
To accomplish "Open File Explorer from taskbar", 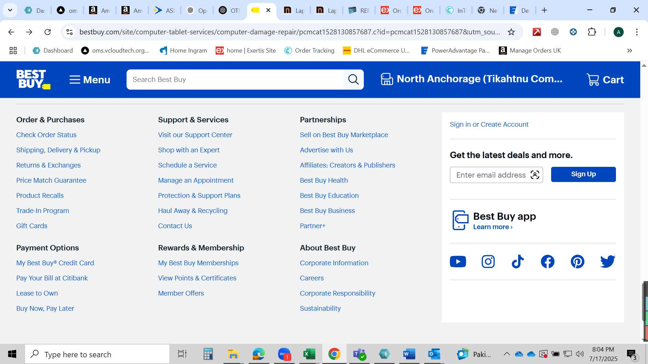I will click(233, 354).
